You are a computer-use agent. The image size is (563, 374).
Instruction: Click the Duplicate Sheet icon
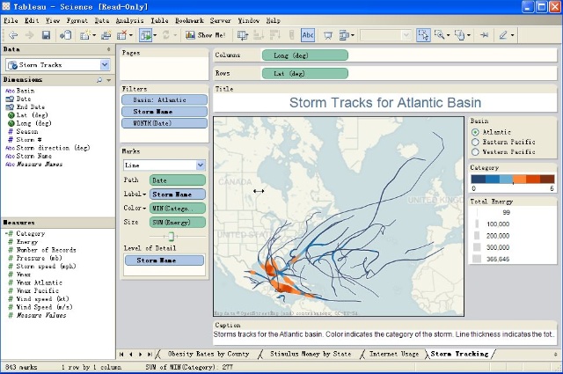pyautogui.click(x=106, y=35)
